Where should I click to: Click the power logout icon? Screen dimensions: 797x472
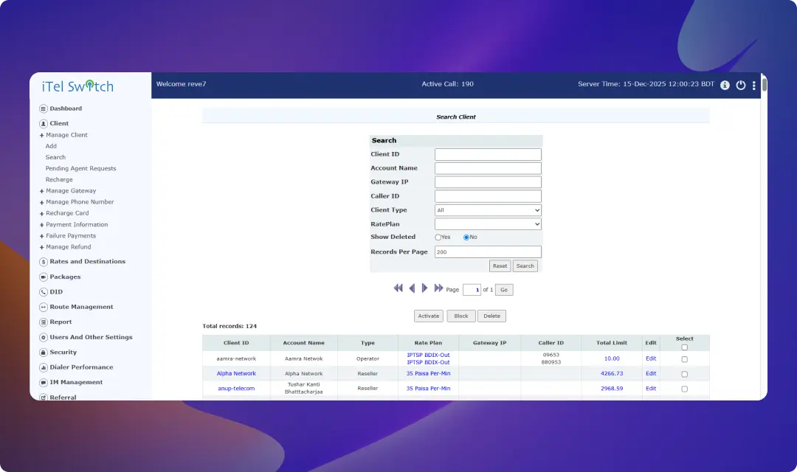click(741, 85)
